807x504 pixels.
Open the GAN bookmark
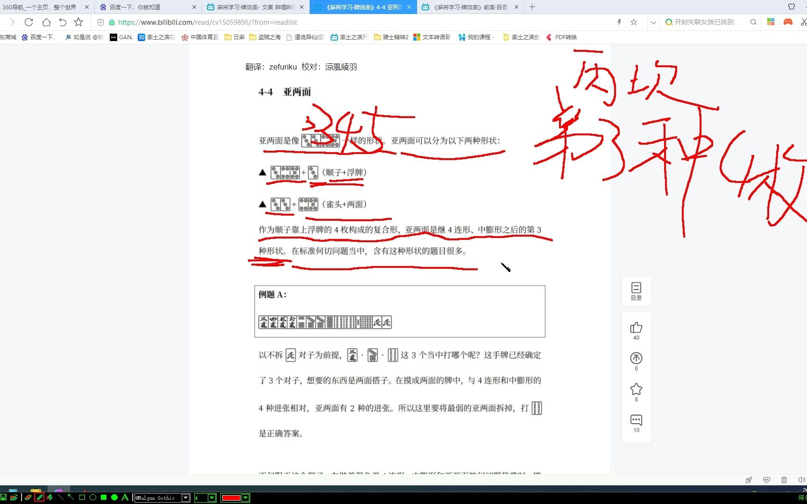[121, 37]
